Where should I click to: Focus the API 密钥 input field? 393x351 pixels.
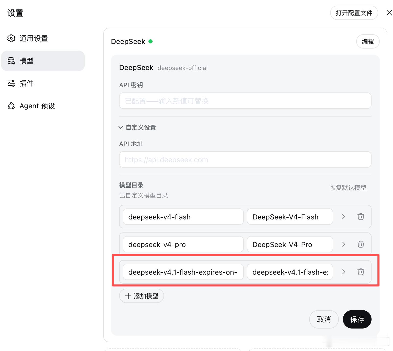(x=245, y=101)
